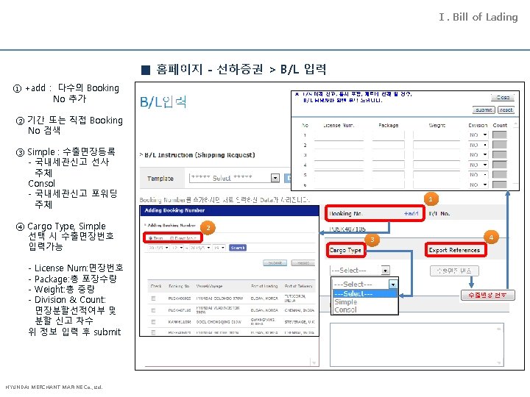Click license popup scrollbar up arrow

(515, 124)
